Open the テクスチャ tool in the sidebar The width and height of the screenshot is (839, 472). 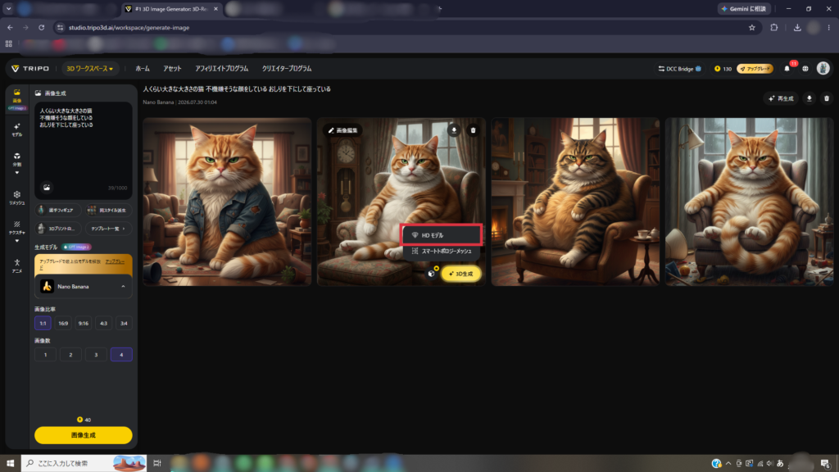17,231
